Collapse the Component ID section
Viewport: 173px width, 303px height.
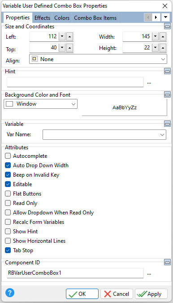[x=167, y=262]
